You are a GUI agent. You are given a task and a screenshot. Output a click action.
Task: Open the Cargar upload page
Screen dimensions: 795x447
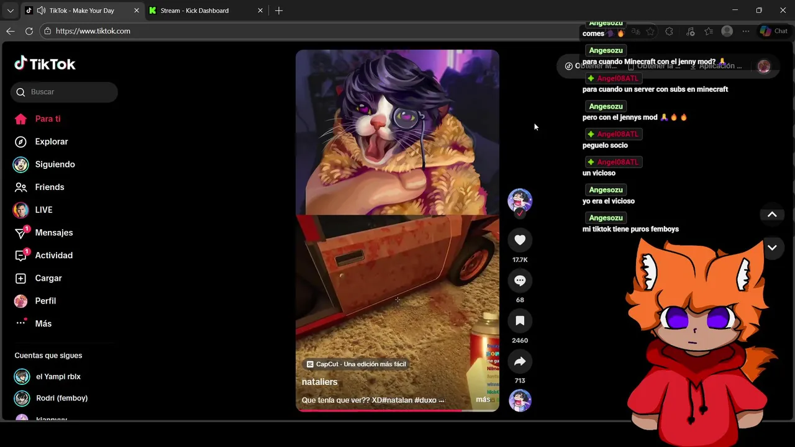(x=39, y=278)
